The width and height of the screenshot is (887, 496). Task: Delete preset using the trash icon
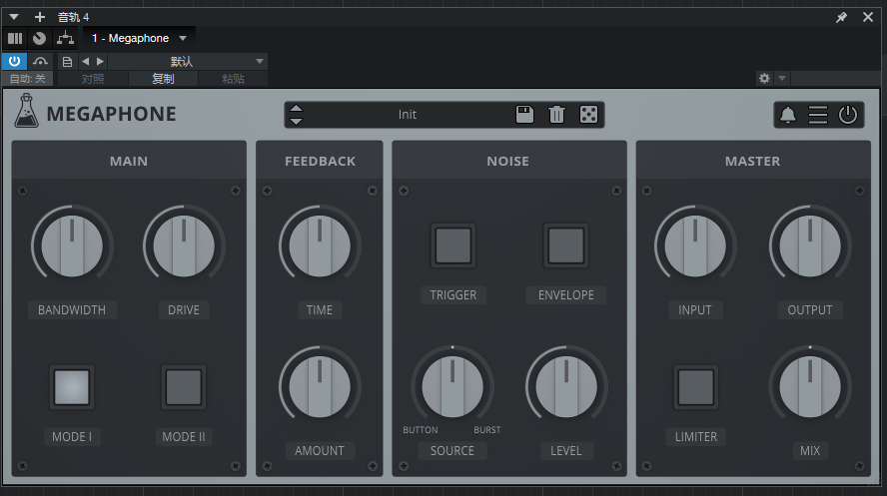click(x=556, y=115)
